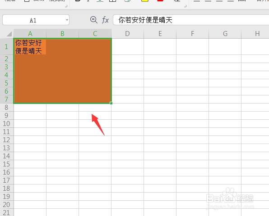Image resolution: width=269 pixels, height=216 pixels.
Task: Select row 8 header
Action: pyautogui.click(x=6, y=108)
